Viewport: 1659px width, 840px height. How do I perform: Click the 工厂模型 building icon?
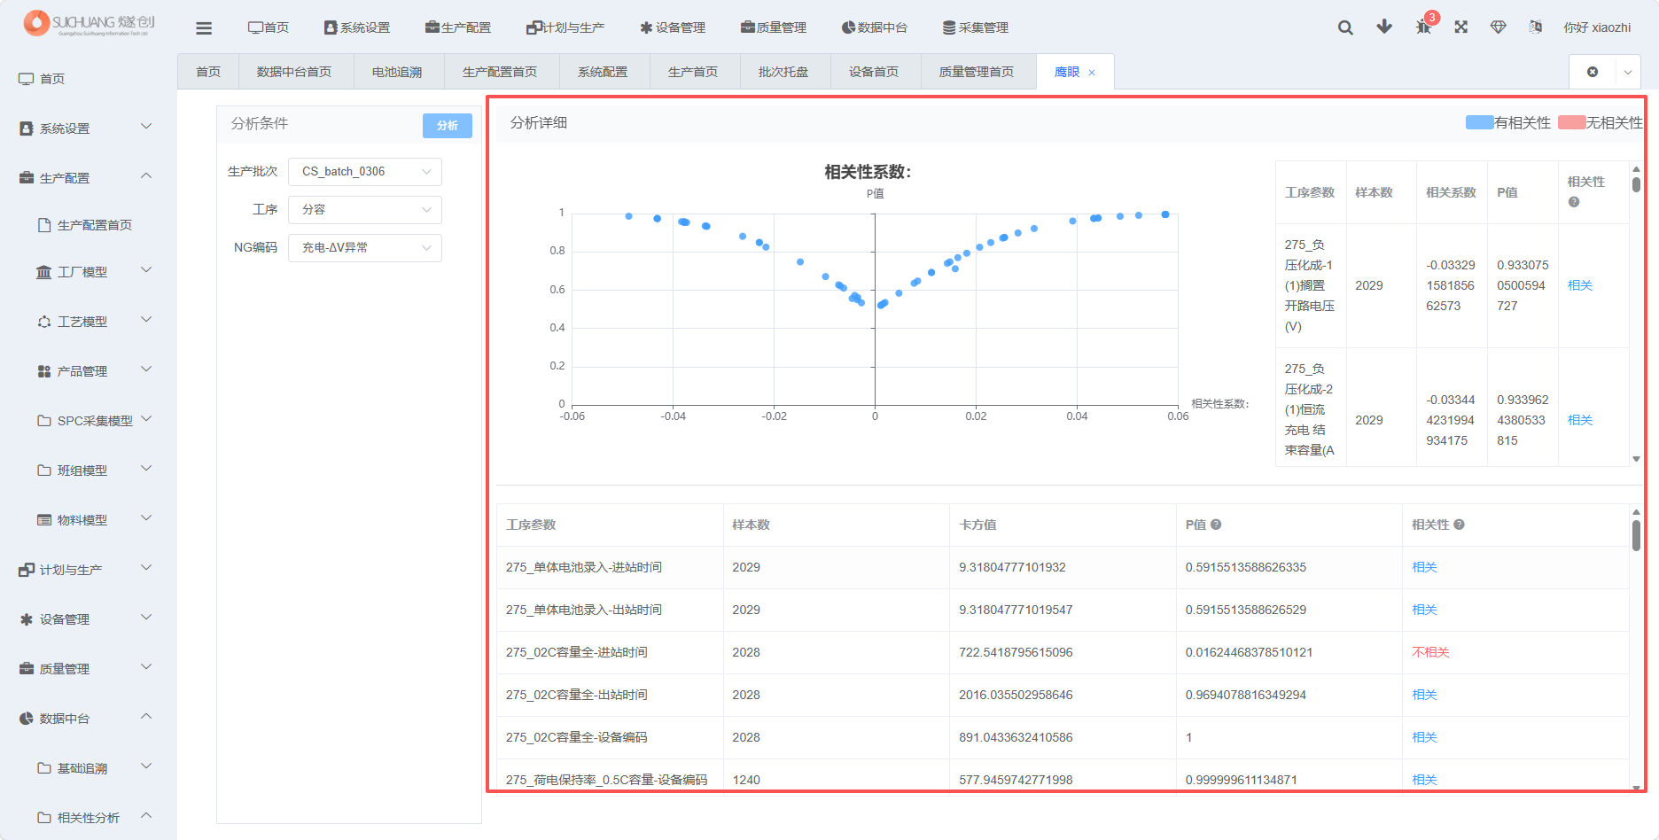tap(43, 272)
